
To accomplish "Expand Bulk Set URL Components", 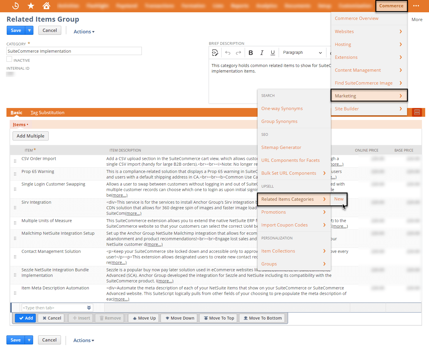I will [x=294, y=173].
